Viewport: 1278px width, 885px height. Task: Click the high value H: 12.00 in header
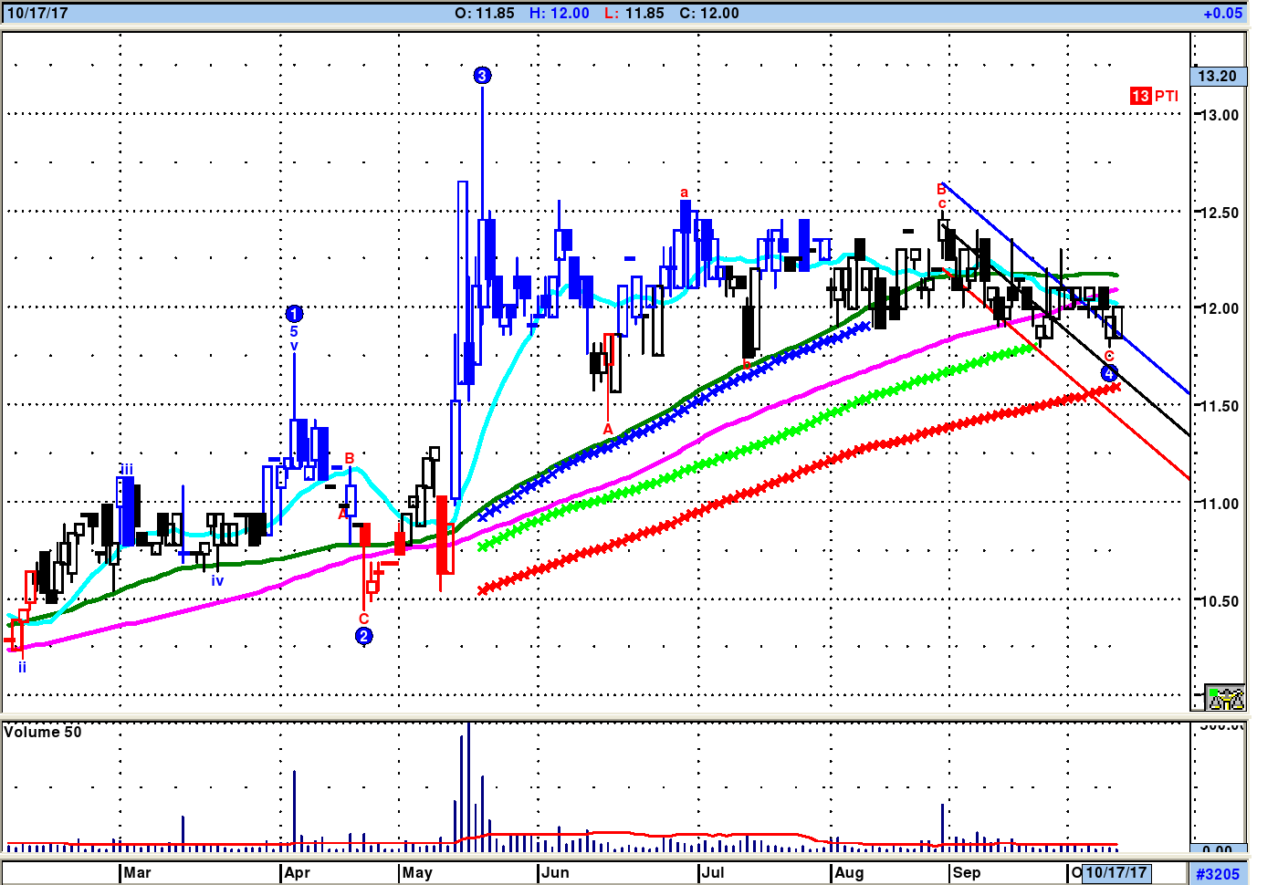(560, 13)
